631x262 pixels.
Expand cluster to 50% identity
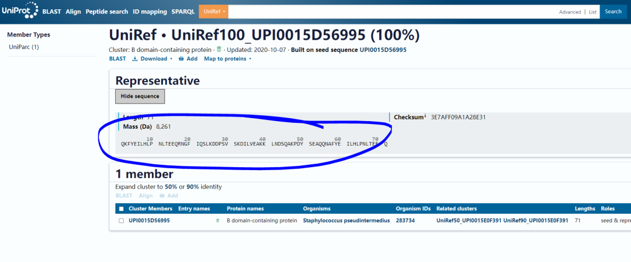coord(171,186)
